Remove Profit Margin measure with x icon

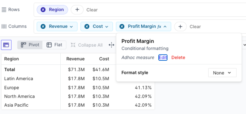click(122, 27)
